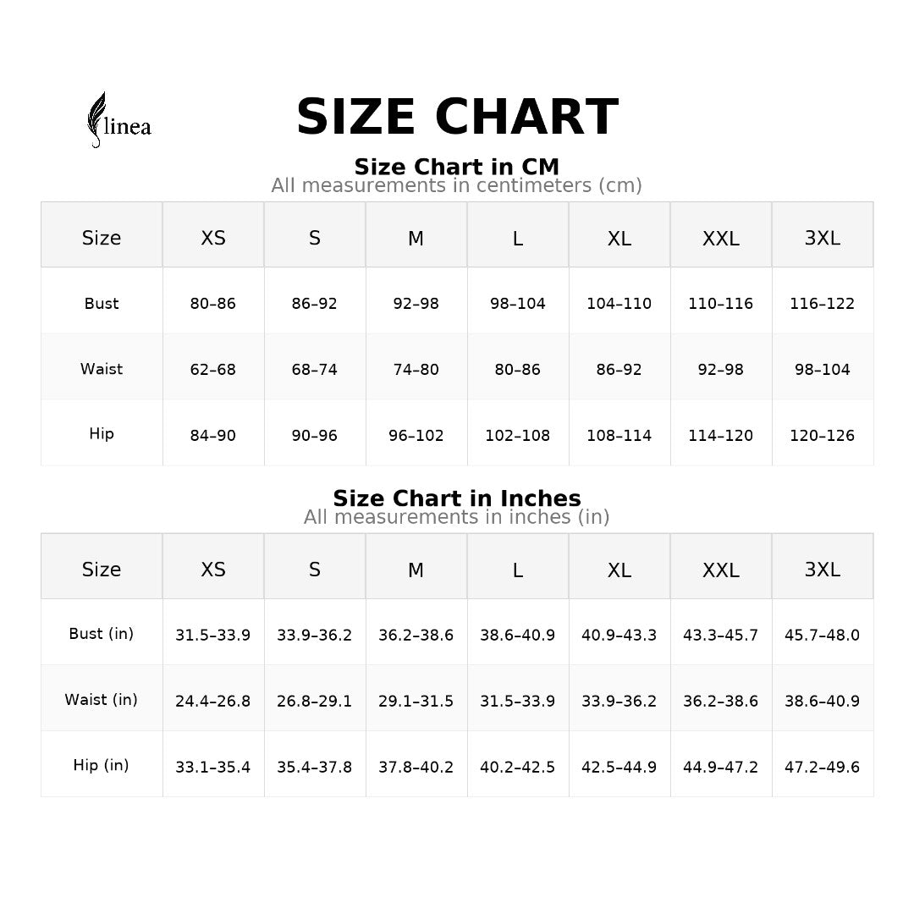Image resolution: width=914 pixels, height=914 pixels.
Task: Click the linea feather logo
Action: (118, 121)
